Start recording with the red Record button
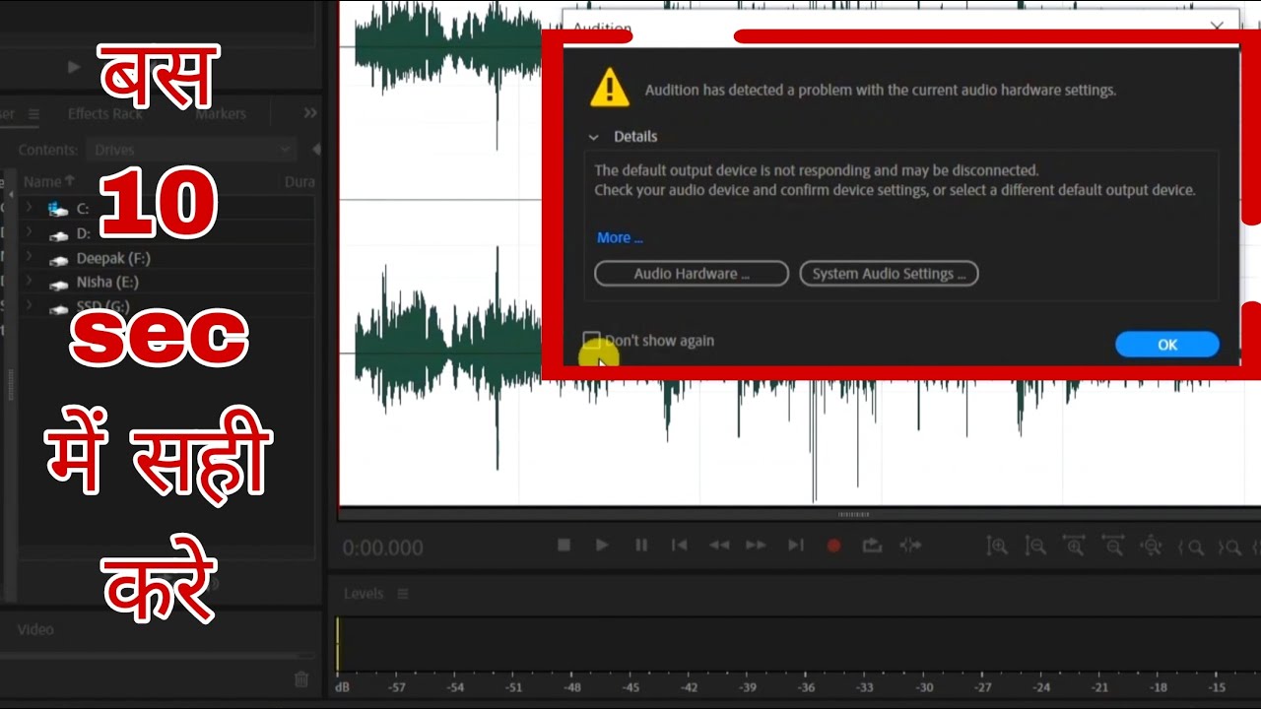The image size is (1261, 709). [x=833, y=545]
